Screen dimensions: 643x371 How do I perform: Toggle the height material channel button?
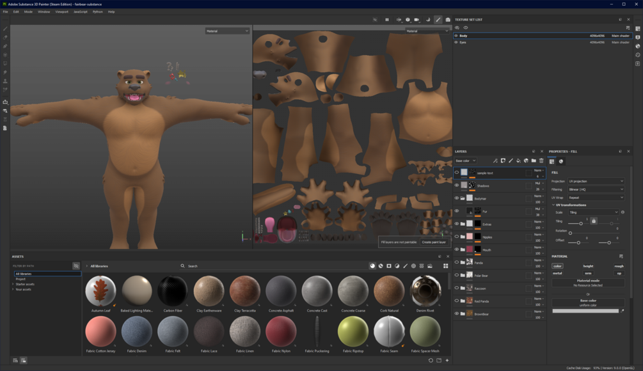click(588, 266)
